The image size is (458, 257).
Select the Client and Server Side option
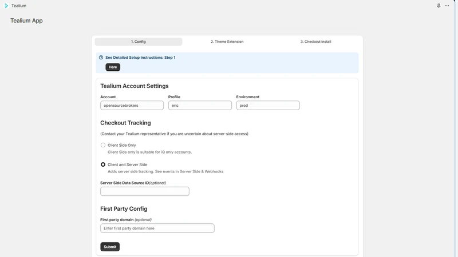point(103,164)
